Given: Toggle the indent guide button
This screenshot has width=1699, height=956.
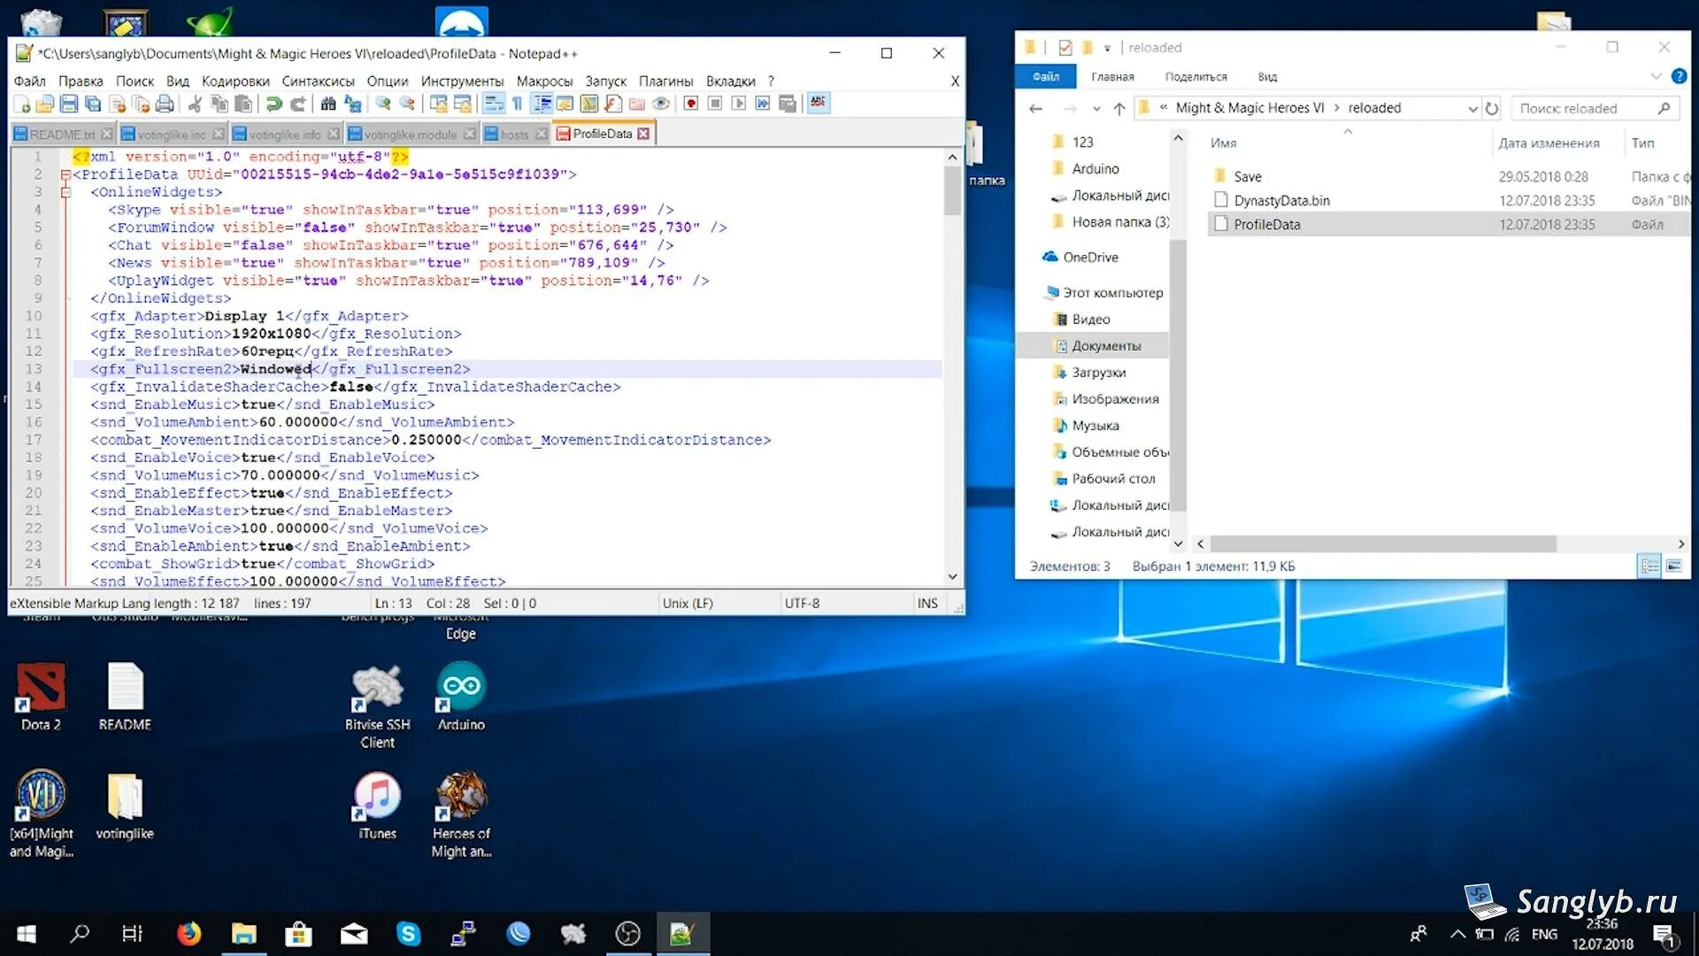Looking at the screenshot, I should (x=542, y=104).
